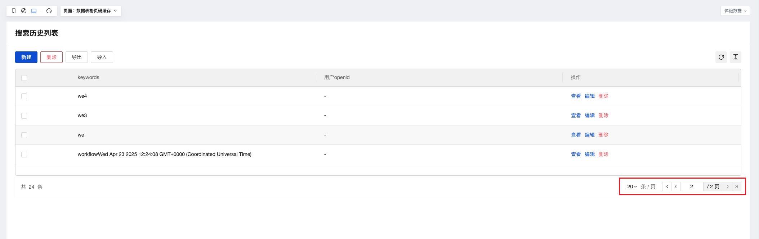The width and height of the screenshot is (759, 239).
Task: Check the box for row we3
Action: 24,116
